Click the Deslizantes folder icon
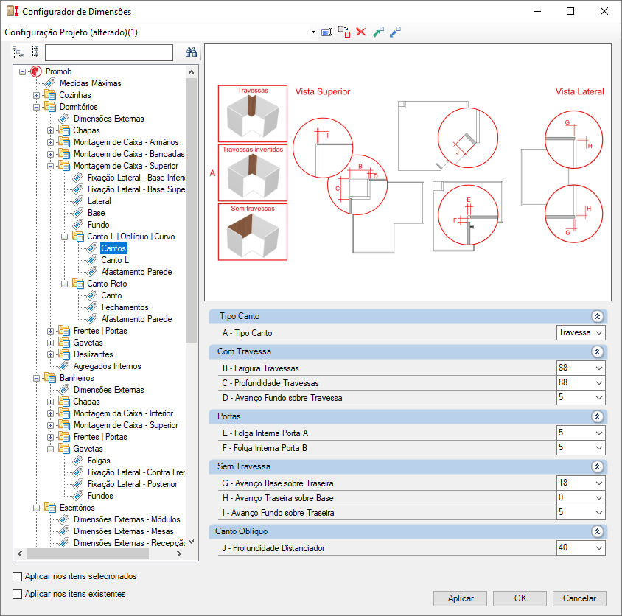Image resolution: width=622 pixels, height=616 pixels. point(64,354)
